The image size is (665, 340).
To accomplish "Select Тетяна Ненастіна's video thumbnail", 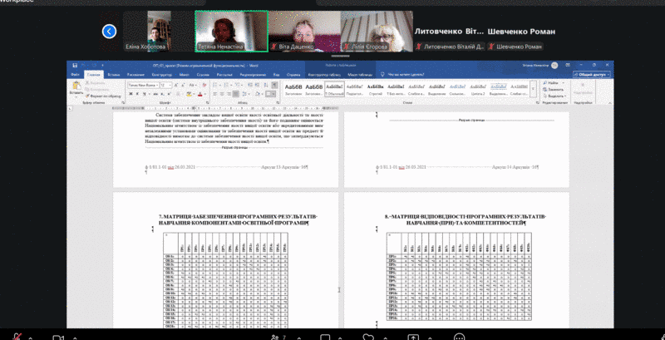I will point(225,31).
